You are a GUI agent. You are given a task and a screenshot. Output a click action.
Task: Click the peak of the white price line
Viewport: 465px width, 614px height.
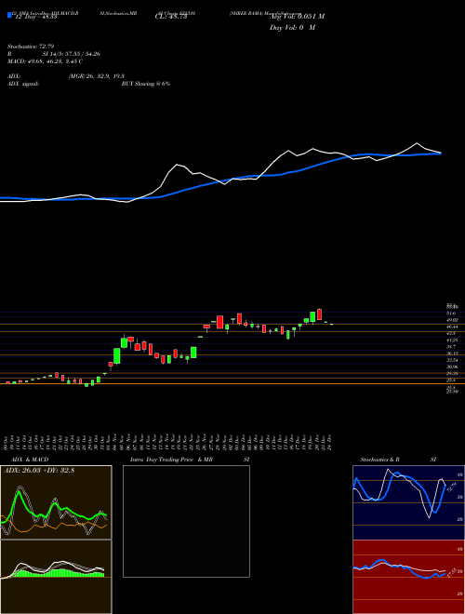pyautogui.click(x=417, y=143)
